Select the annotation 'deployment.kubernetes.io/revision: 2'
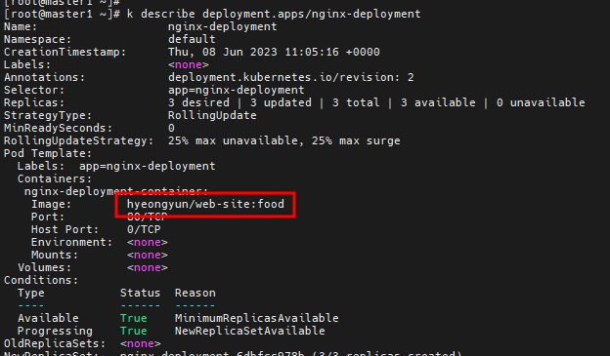This screenshot has height=356, width=610. click(290, 78)
